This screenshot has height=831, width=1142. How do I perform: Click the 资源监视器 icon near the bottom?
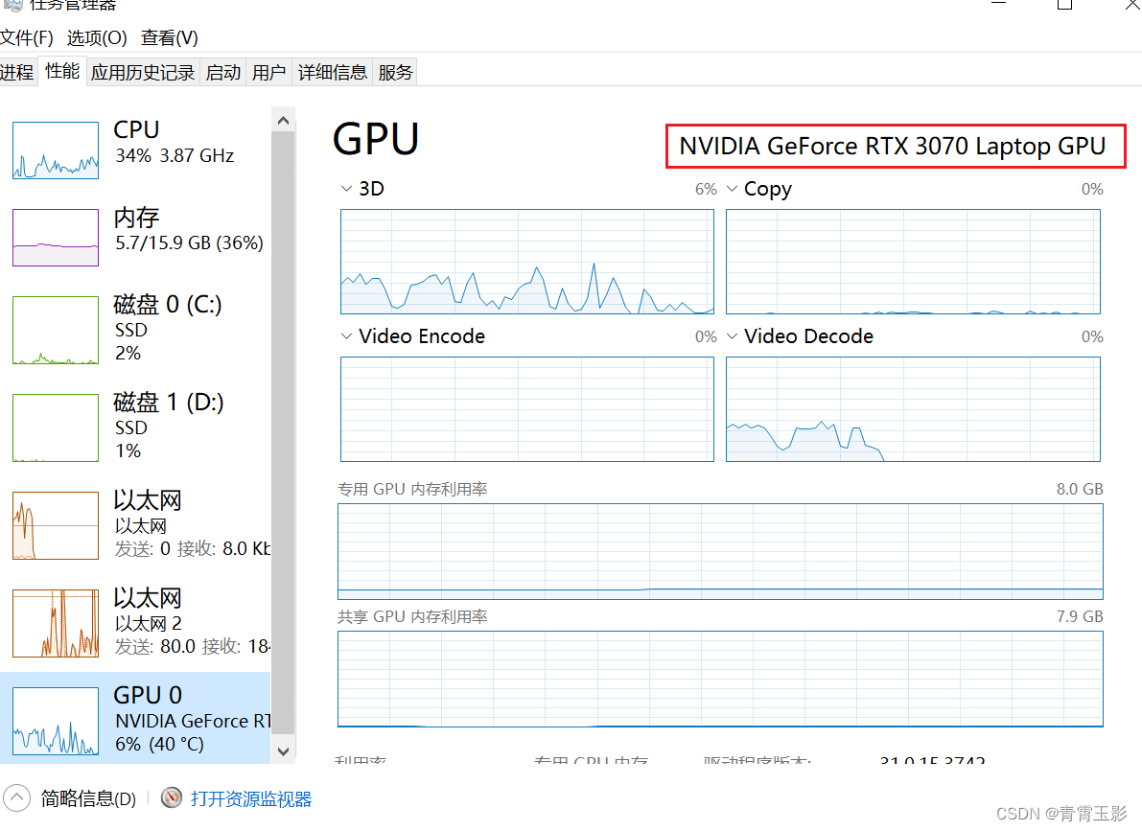172,797
